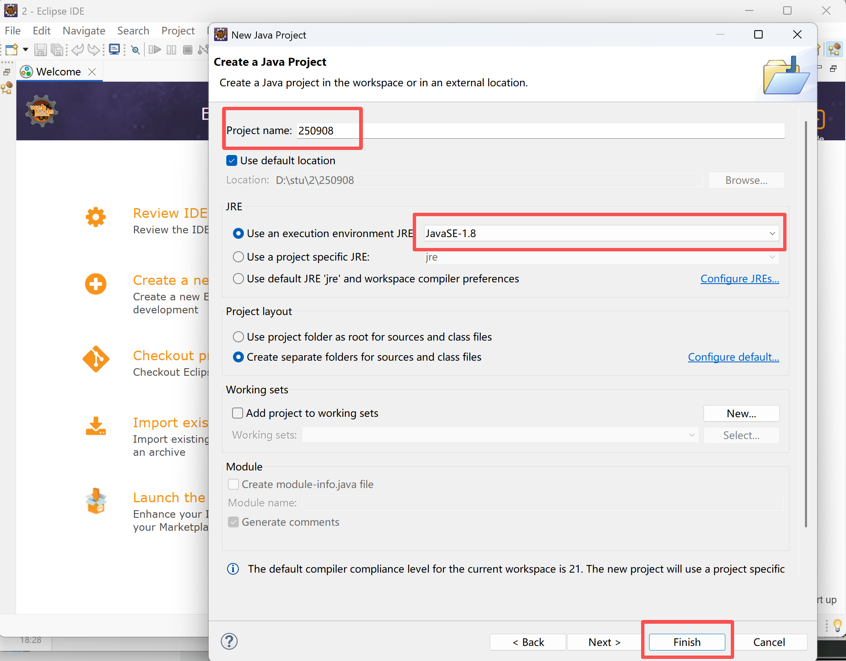Click the Save floppy disk icon
846x661 pixels.
point(40,50)
